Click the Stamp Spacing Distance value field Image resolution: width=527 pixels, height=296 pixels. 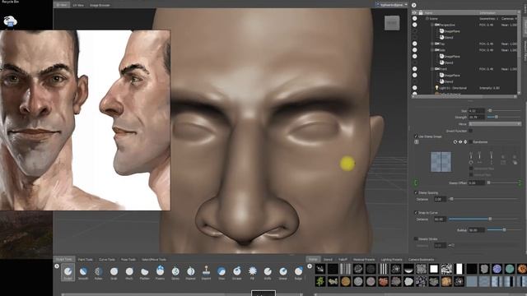[440, 199]
